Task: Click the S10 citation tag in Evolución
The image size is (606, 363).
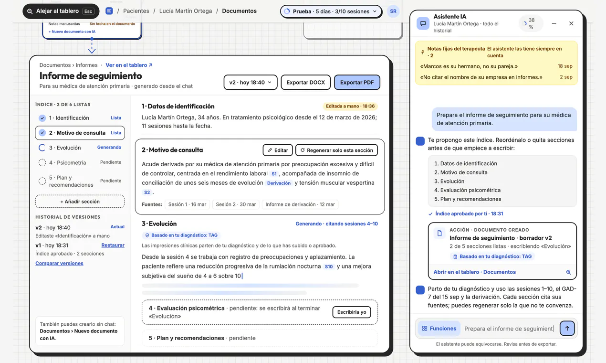Action: click(329, 267)
